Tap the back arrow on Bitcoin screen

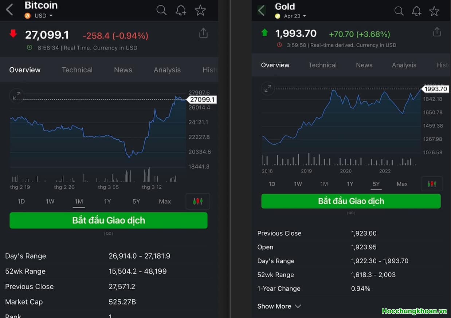[x=10, y=10]
